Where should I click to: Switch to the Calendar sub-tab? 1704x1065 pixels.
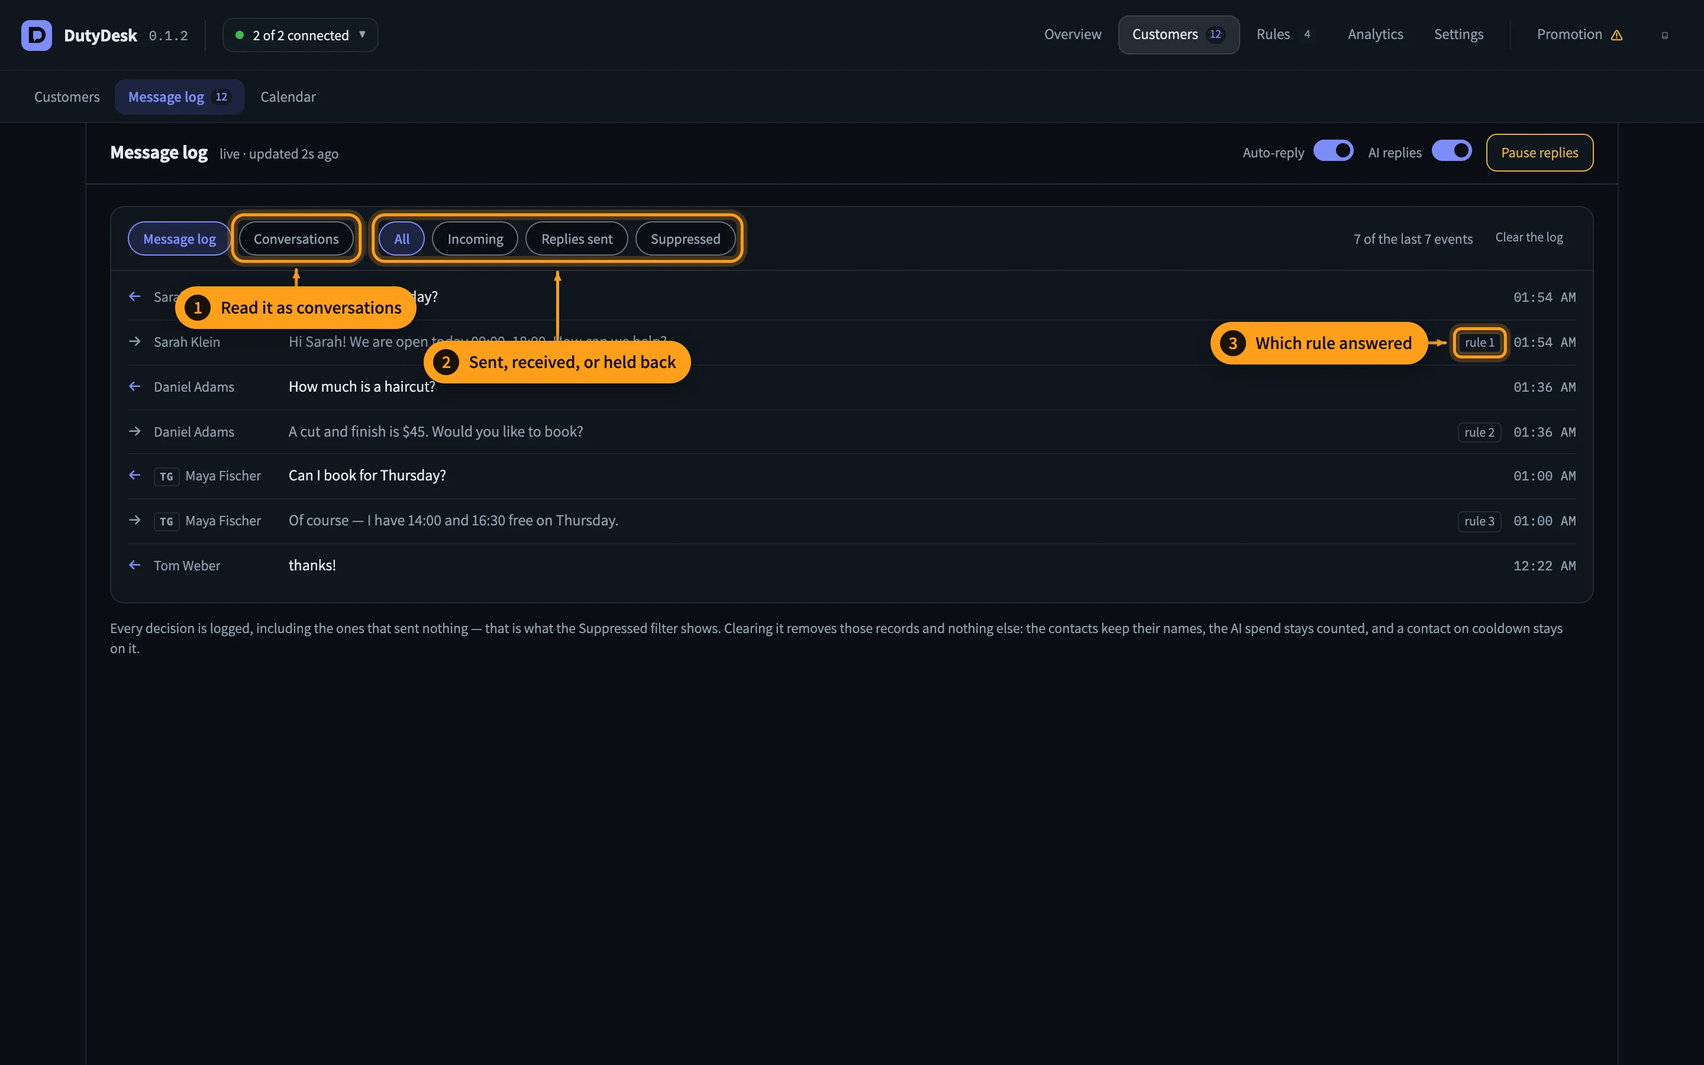[x=288, y=97]
